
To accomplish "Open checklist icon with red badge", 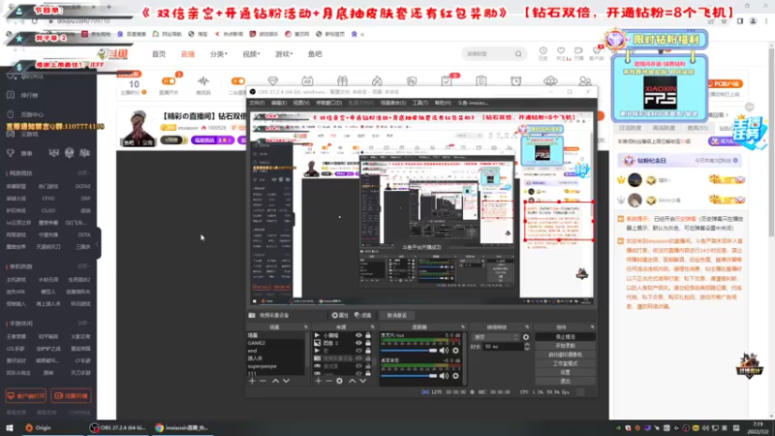I will click(447, 80).
